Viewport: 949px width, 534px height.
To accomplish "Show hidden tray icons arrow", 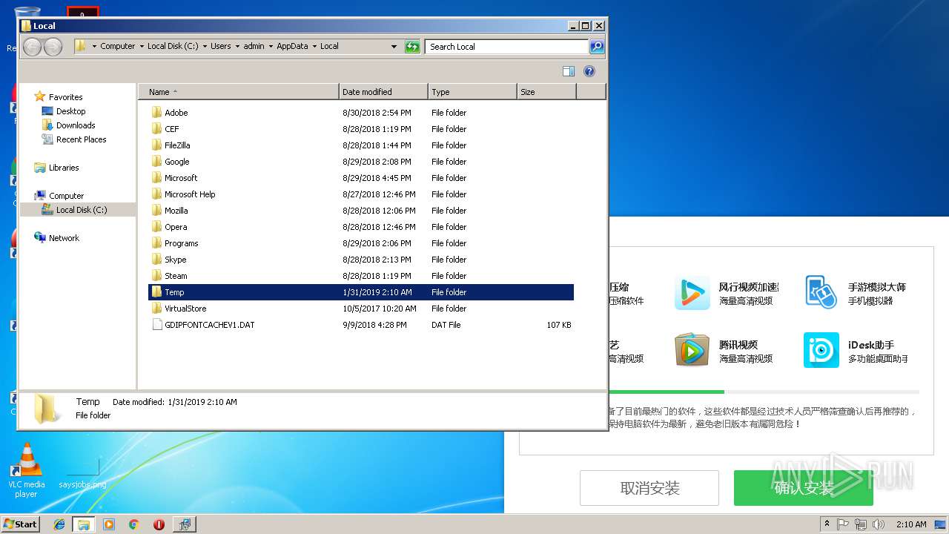I will 826,524.
